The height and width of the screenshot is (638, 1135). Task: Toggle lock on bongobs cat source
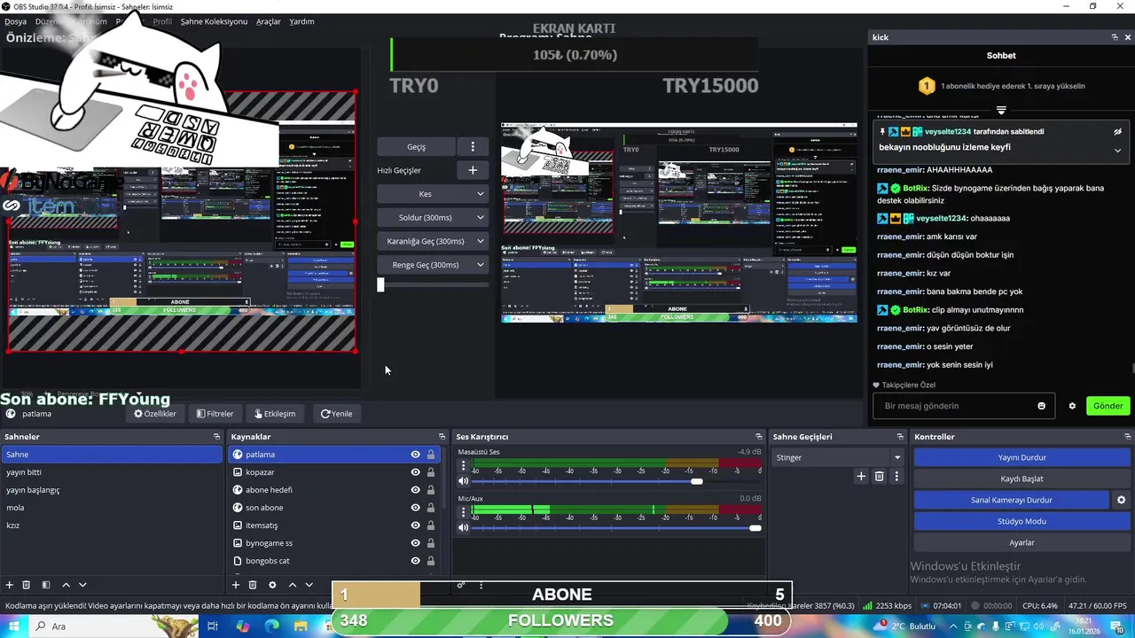[x=431, y=561]
